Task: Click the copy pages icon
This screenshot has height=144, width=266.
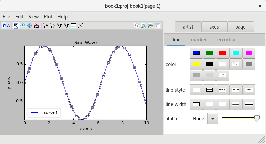Action: 137,26
